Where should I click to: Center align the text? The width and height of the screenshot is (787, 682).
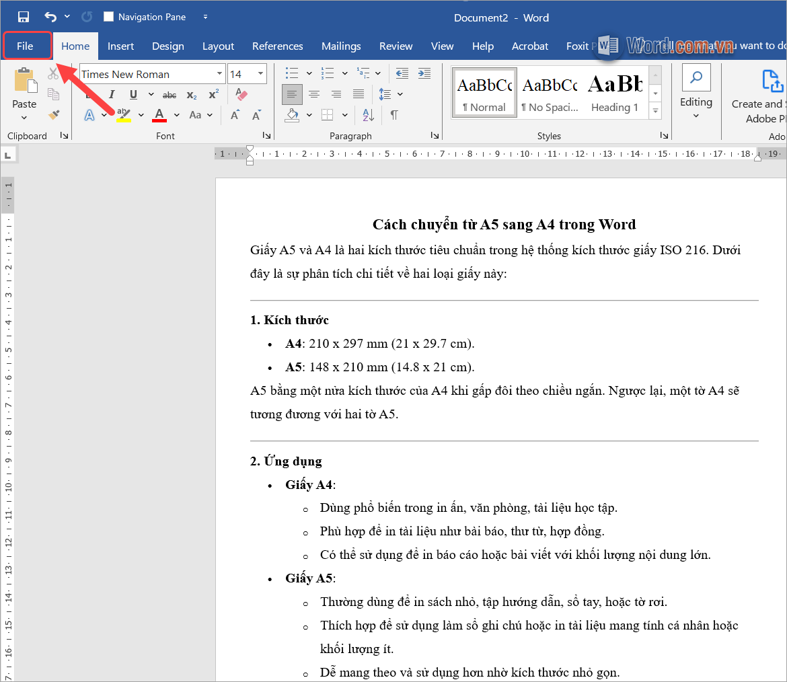[x=314, y=94]
